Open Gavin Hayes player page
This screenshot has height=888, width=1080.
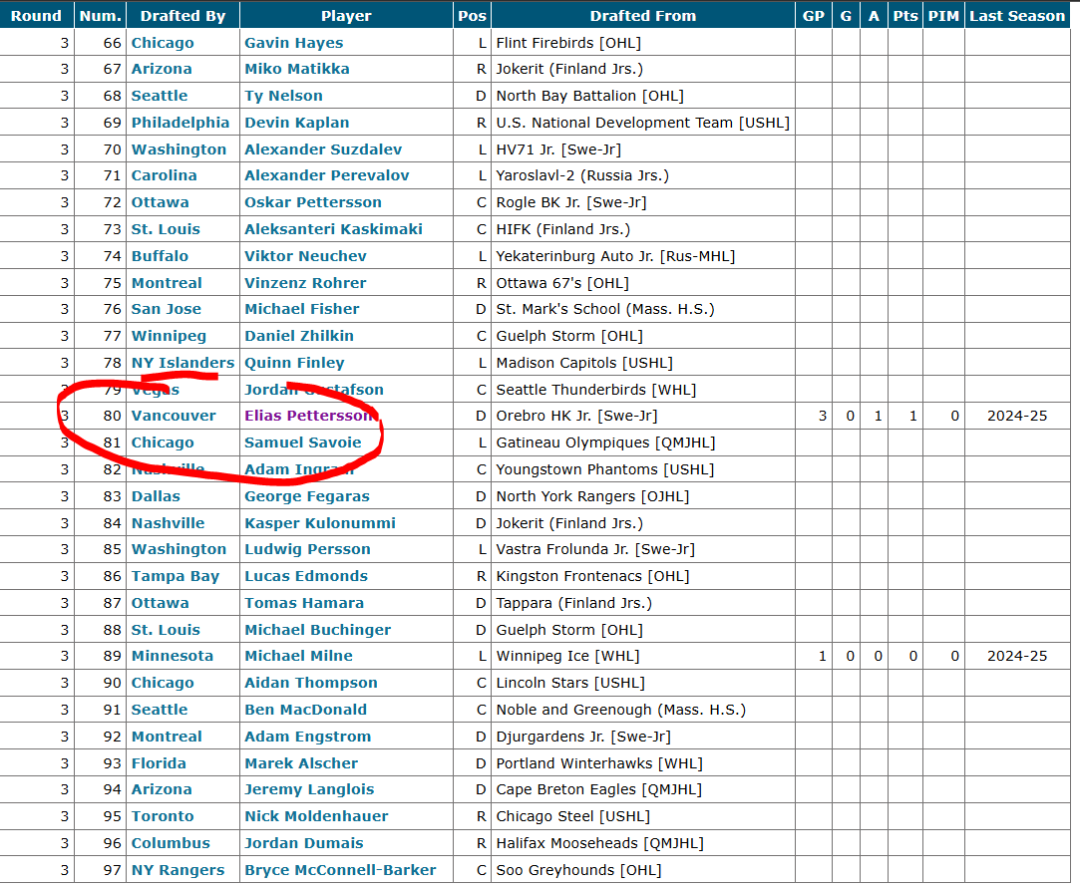[293, 43]
